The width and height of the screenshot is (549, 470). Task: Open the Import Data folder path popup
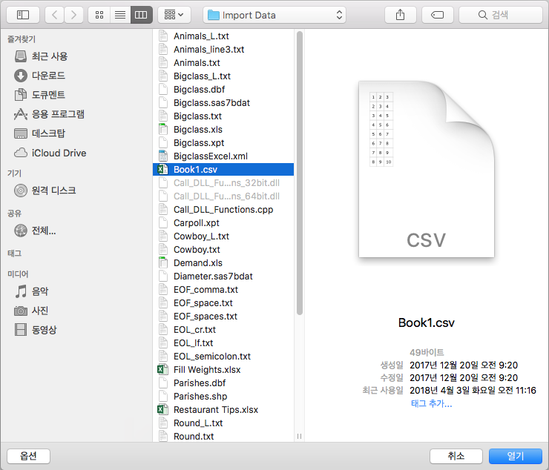[x=274, y=15]
